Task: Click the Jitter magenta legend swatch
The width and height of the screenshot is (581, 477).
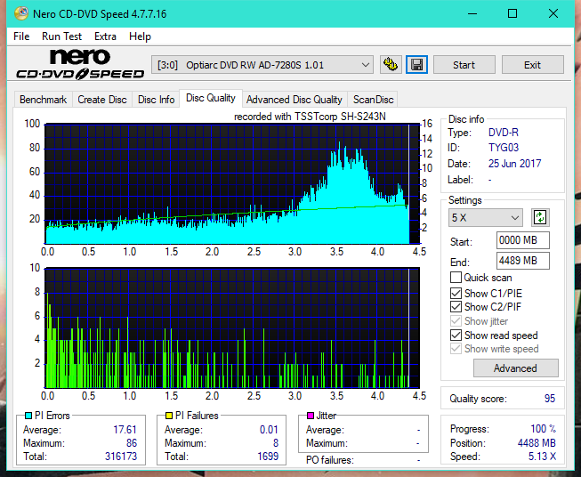Action: coord(311,416)
